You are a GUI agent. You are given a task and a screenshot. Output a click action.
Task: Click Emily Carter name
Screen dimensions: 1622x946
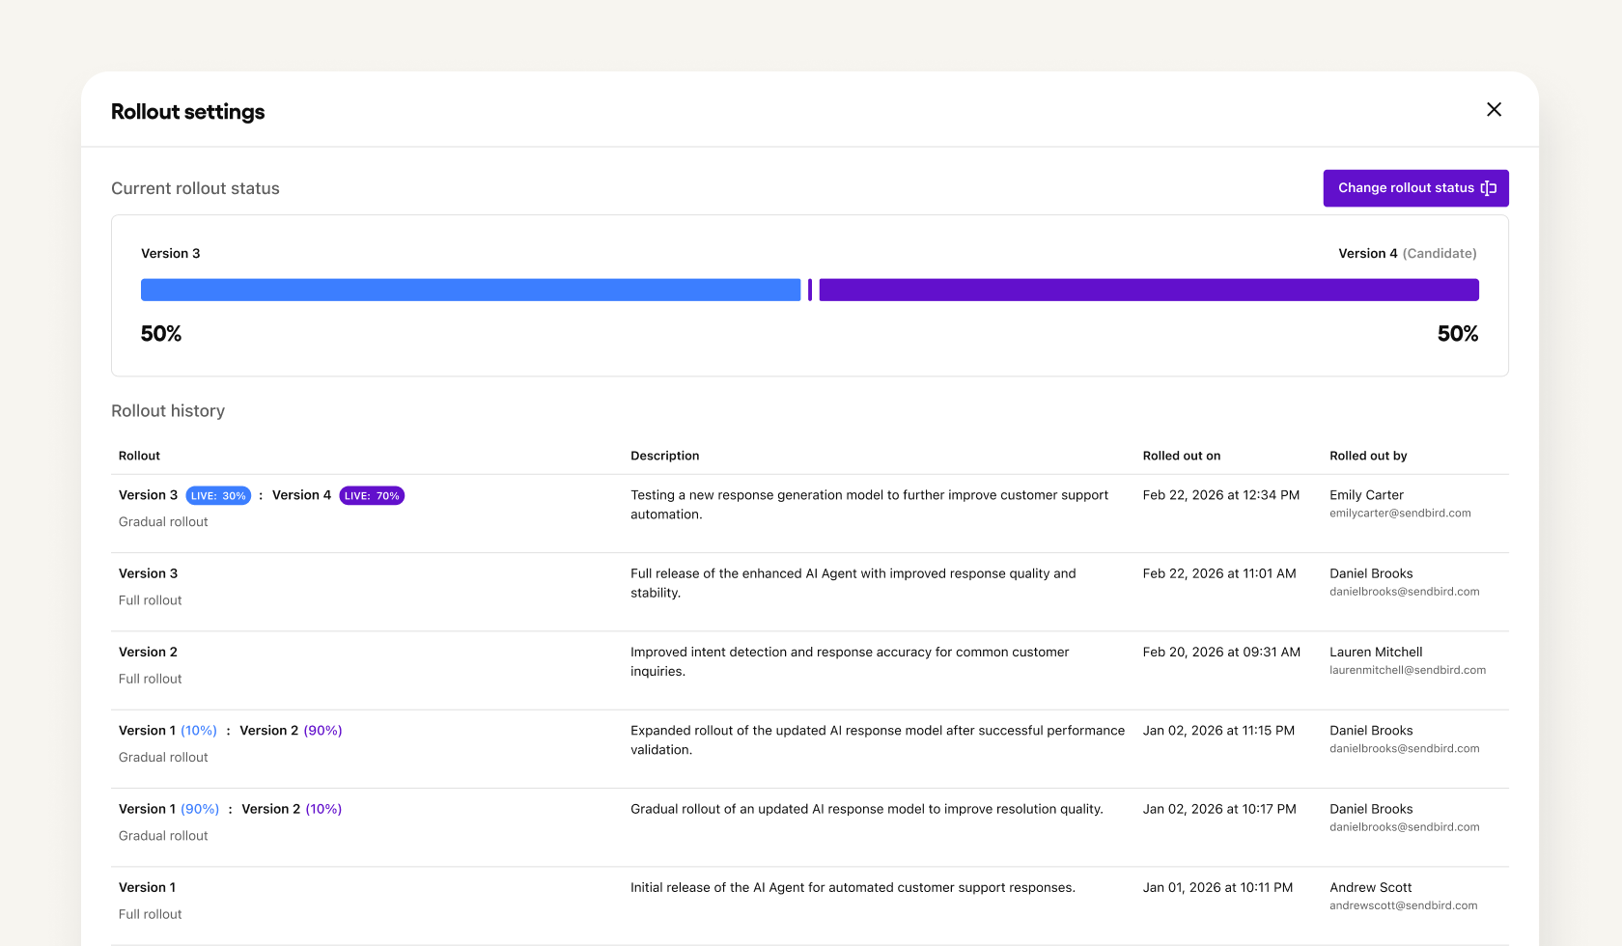[1366, 495]
